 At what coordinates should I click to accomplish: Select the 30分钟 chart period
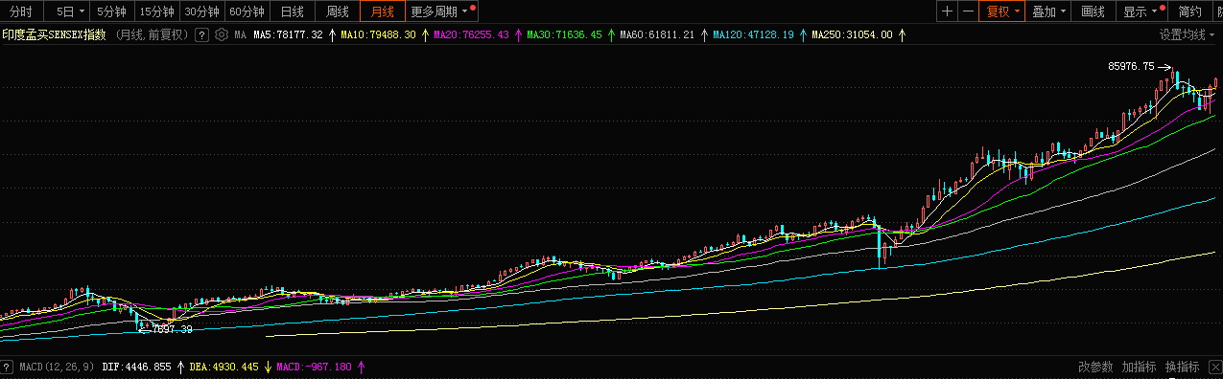[201, 11]
